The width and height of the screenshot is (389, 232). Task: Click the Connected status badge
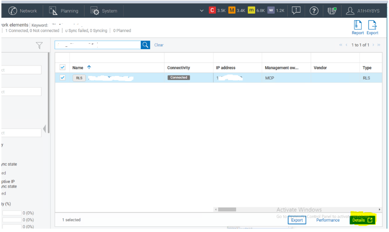[179, 78]
